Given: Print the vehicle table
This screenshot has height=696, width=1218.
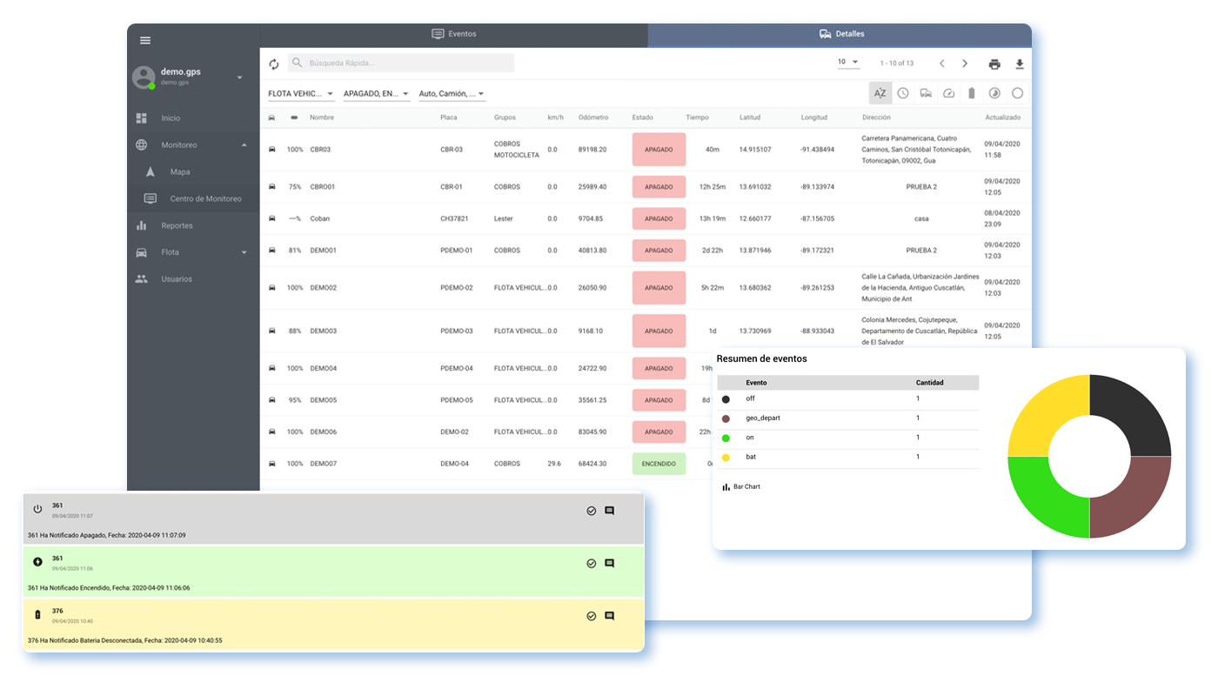Looking at the screenshot, I should 994,64.
